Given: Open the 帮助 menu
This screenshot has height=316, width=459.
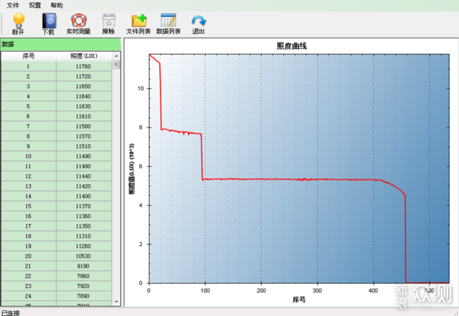Looking at the screenshot, I should coord(57,5).
